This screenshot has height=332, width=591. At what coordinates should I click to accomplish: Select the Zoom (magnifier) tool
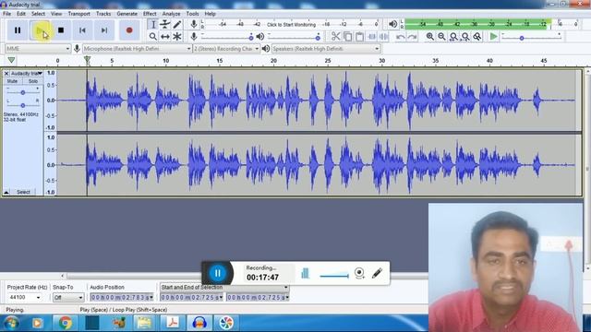coord(152,37)
